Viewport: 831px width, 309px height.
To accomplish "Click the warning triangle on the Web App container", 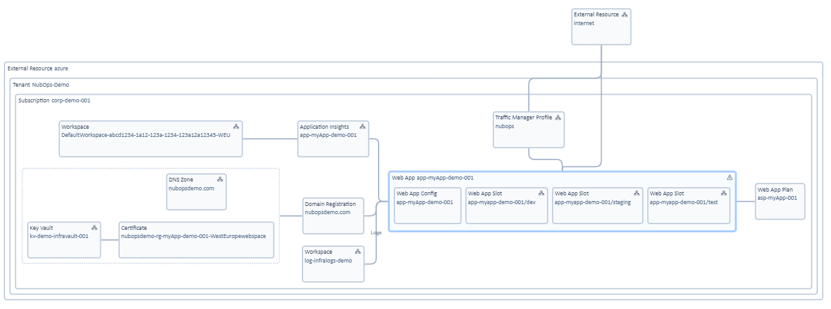I will (x=730, y=178).
